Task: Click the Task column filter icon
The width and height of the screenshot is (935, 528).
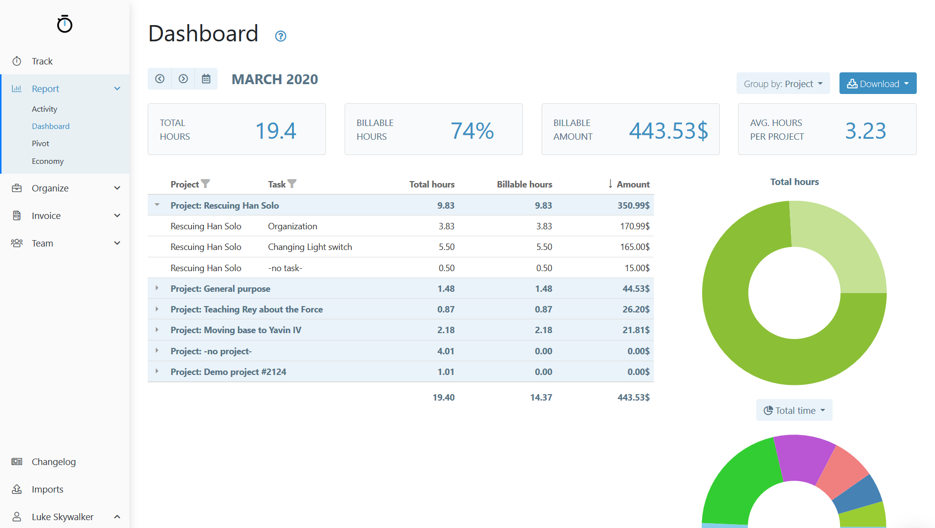Action: 293,183
